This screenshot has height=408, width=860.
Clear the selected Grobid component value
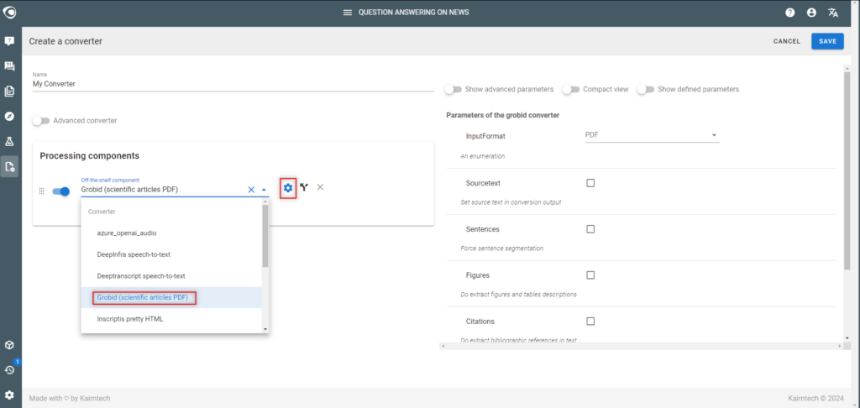(251, 190)
